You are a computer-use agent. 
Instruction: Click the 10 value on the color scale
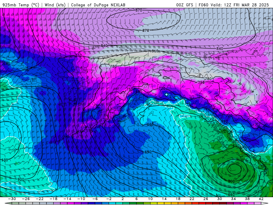click(x=150, y=199)
